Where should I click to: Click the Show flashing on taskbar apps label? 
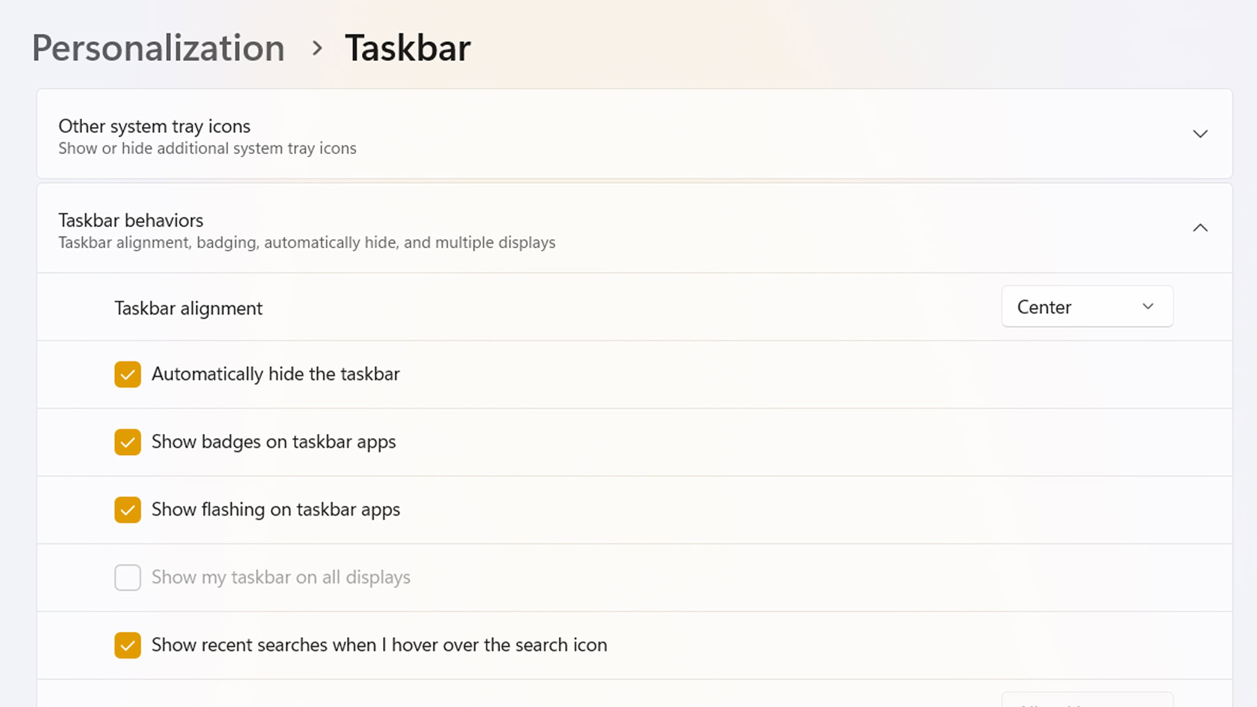276,510
